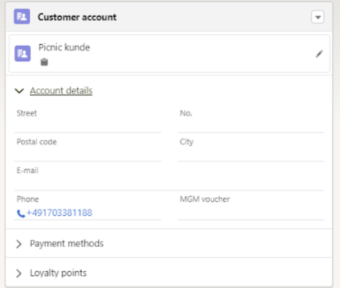Click the Postal code field
Image resolution: width=340 pixels, height=288 pixels.
click(88, 149)
